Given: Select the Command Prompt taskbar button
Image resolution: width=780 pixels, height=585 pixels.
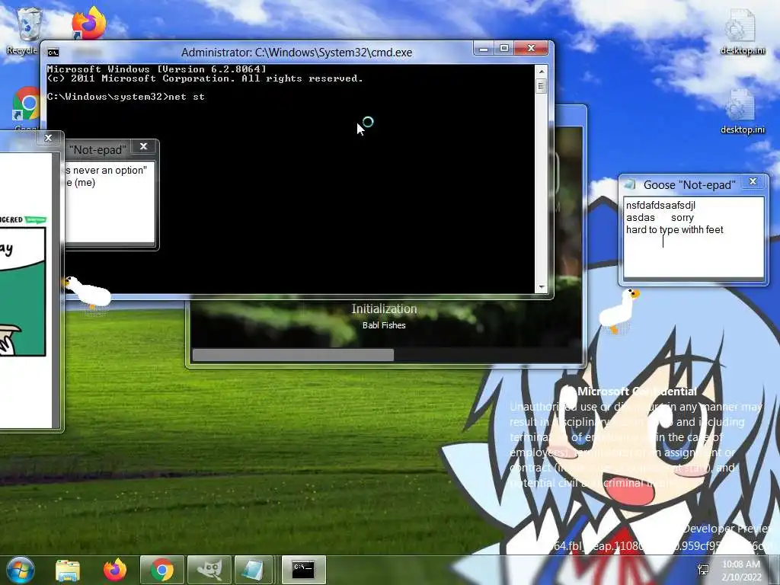Looking at the screenshot, I should coord(303,570).
